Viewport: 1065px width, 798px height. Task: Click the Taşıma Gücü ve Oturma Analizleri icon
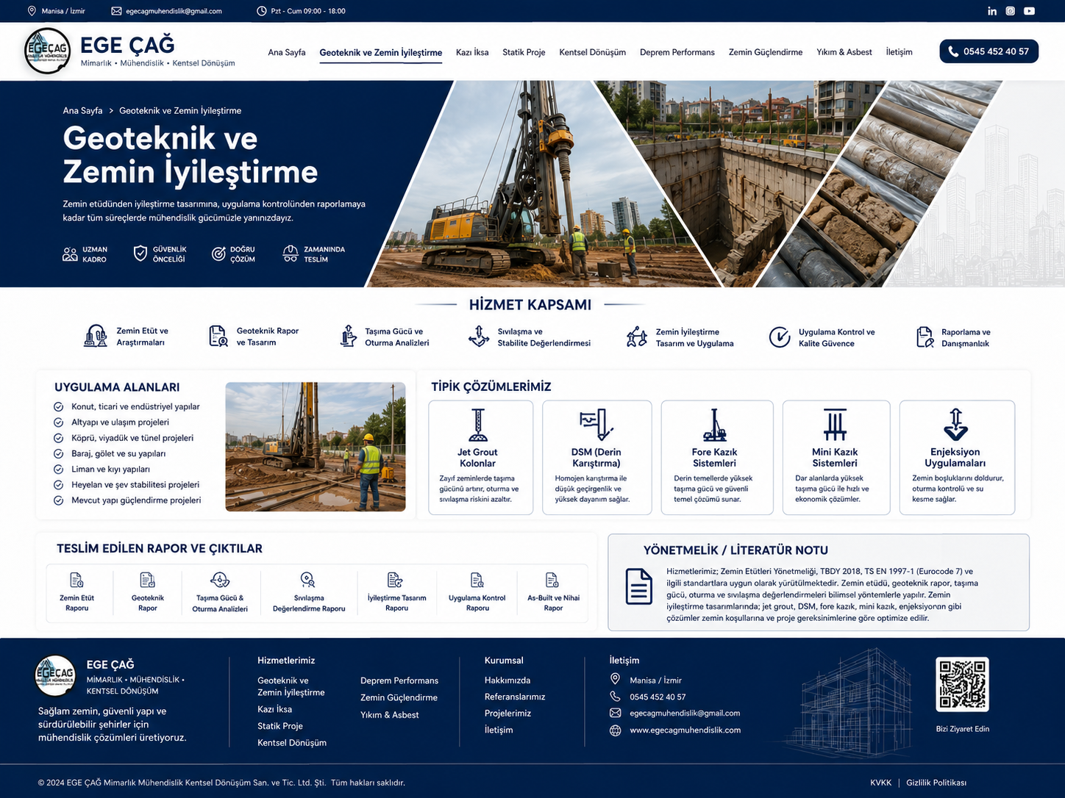348,336
